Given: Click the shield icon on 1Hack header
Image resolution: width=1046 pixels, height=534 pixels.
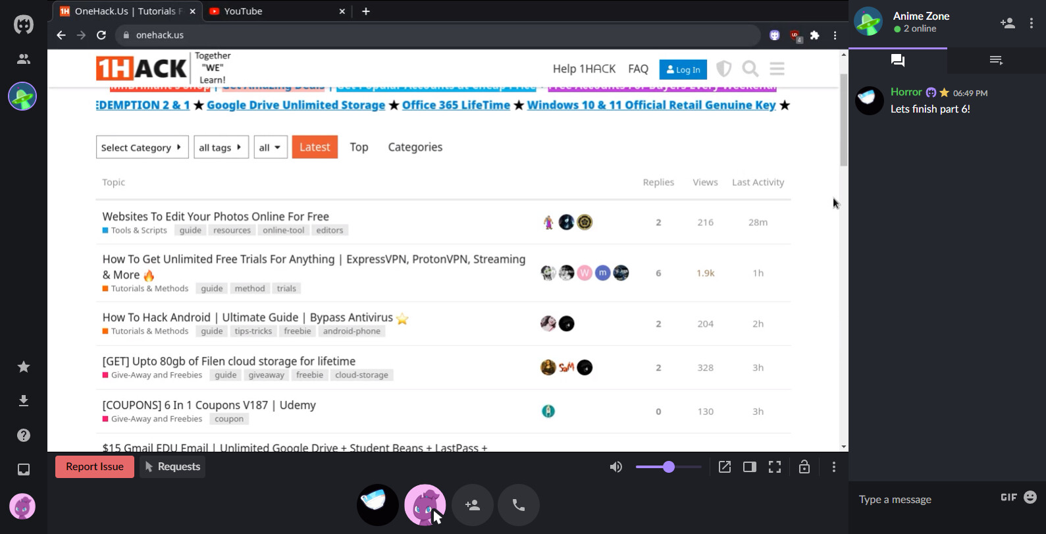Looking at the screenshot, I should [x=724, y=68].
